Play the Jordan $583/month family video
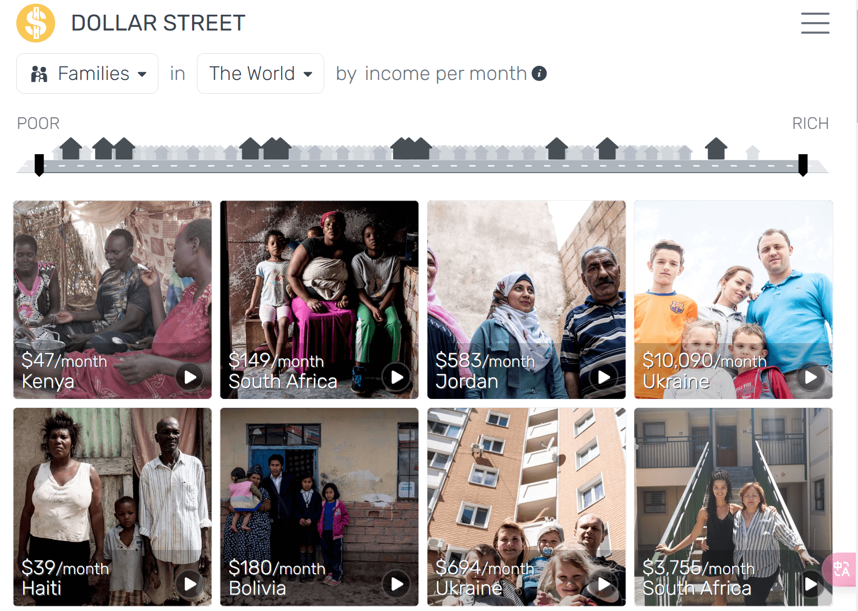 pyautogui.click(x=604, y=377)
